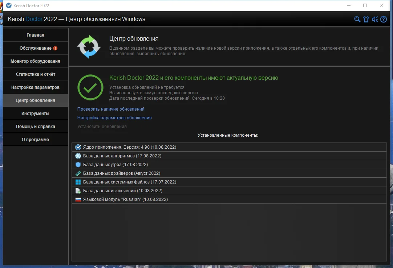
Task: Open help via the question mark icon
Action: (384, 19)
